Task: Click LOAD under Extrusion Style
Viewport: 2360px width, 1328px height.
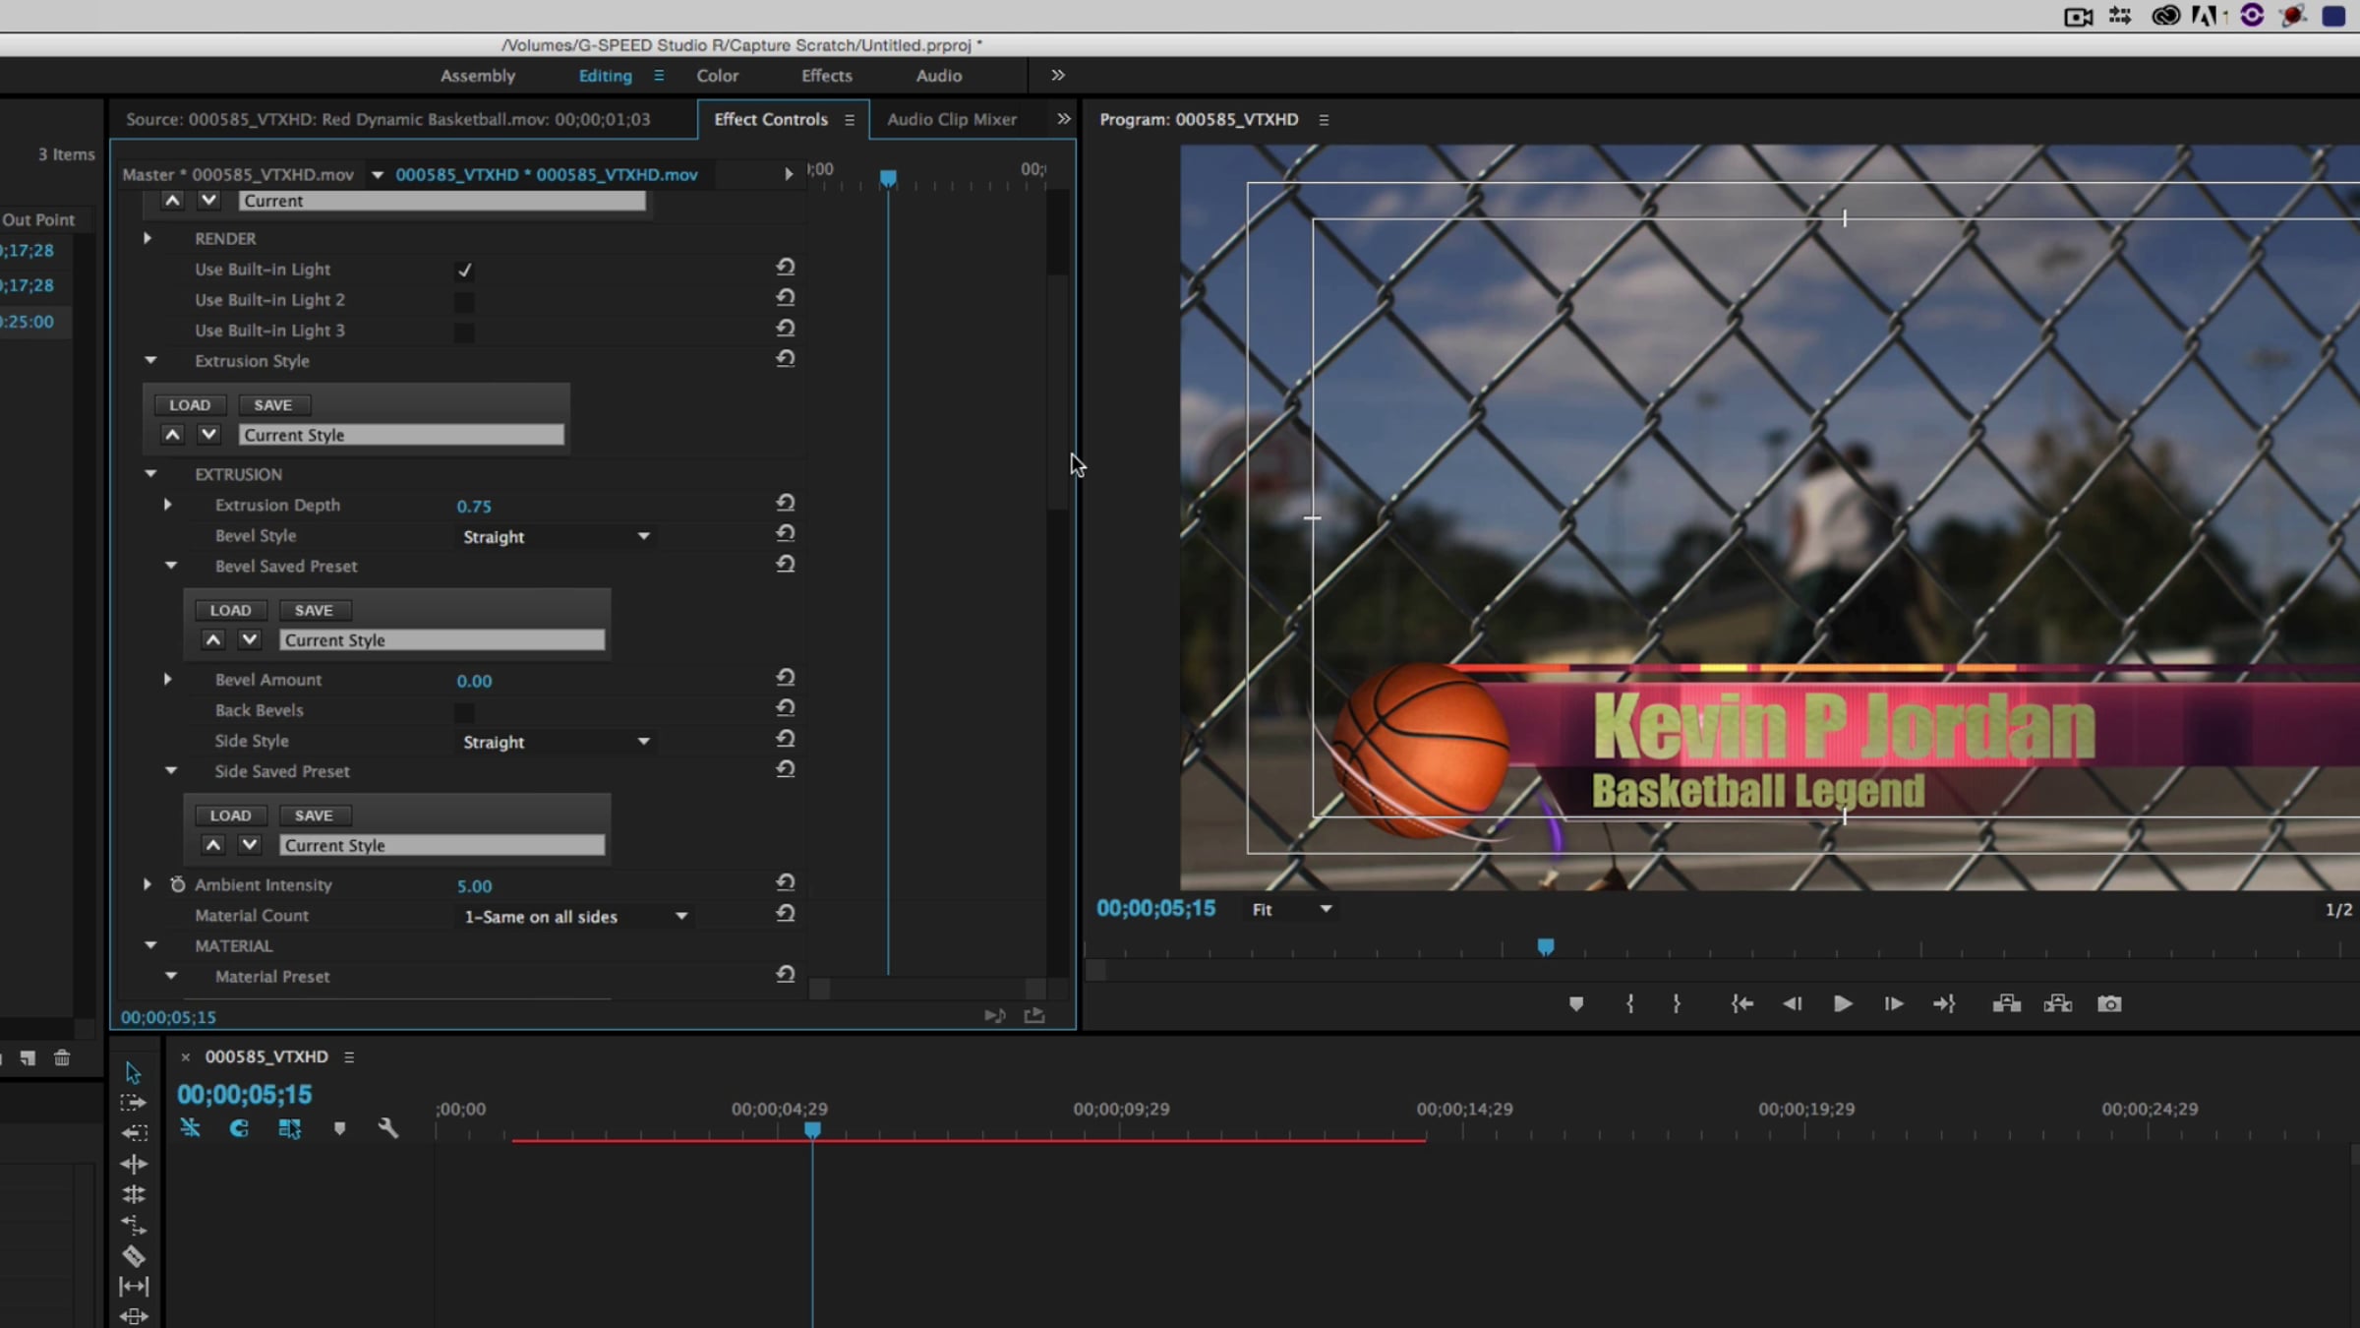Action: click(190, 405)
